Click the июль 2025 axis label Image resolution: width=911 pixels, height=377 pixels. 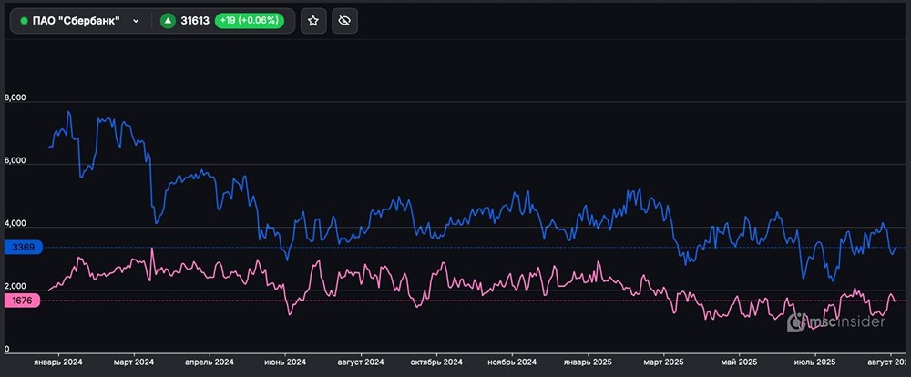[x=814, y=362]
